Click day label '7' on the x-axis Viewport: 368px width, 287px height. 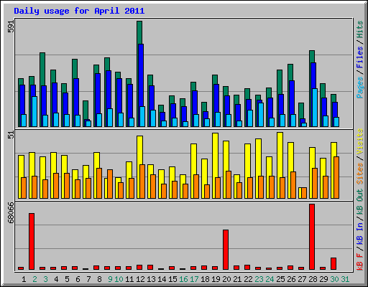[88, 279]
